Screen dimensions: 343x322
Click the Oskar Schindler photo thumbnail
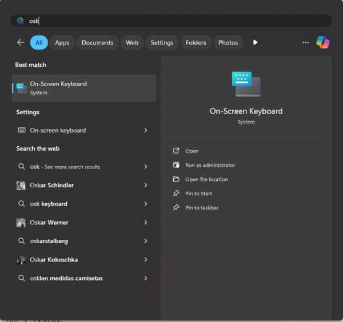pos(21,186)
